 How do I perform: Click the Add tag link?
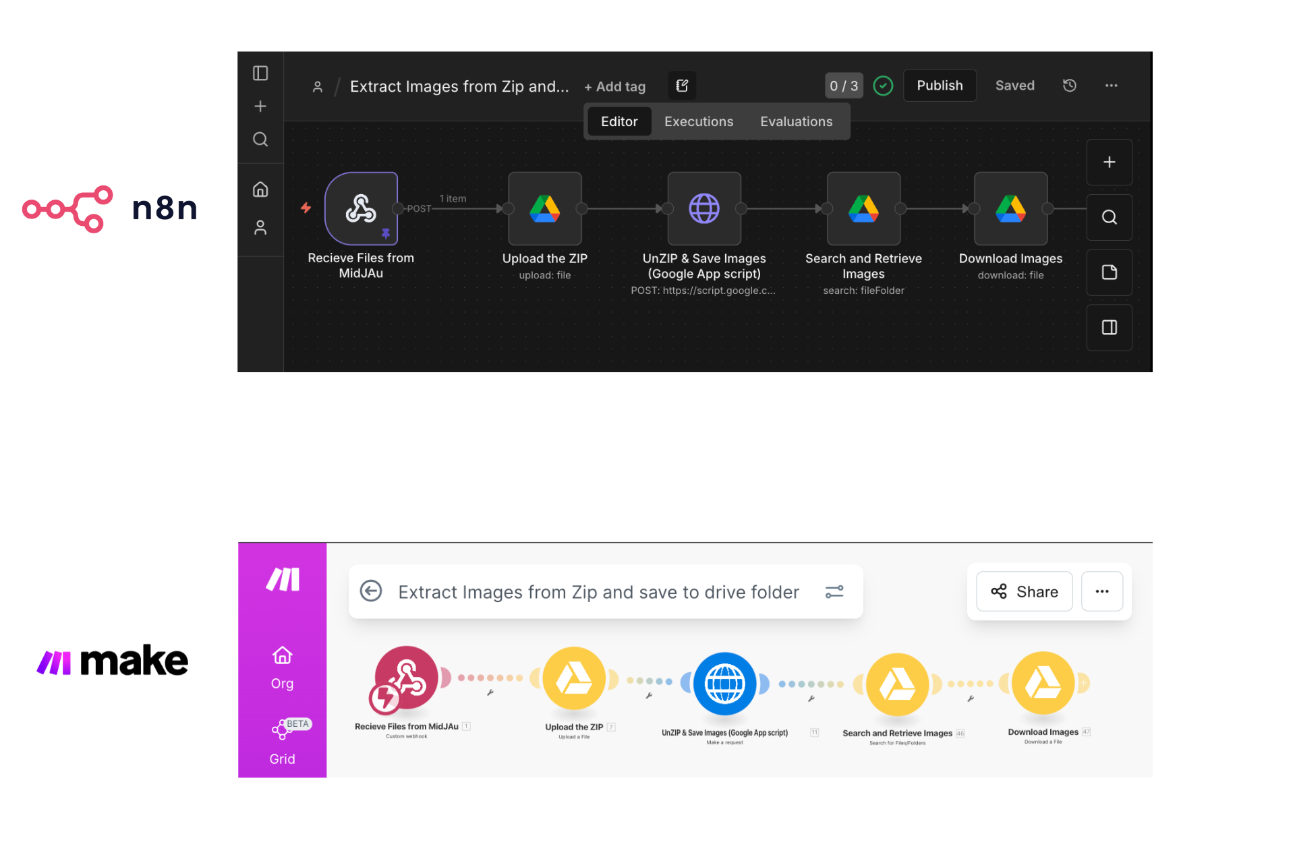(614, 86)
